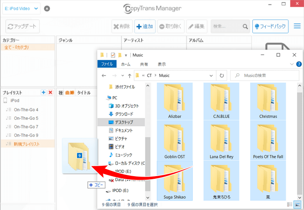304x210 pixels.
Task: Sort by the タイトル column header
Action: [x=84, y=93]
